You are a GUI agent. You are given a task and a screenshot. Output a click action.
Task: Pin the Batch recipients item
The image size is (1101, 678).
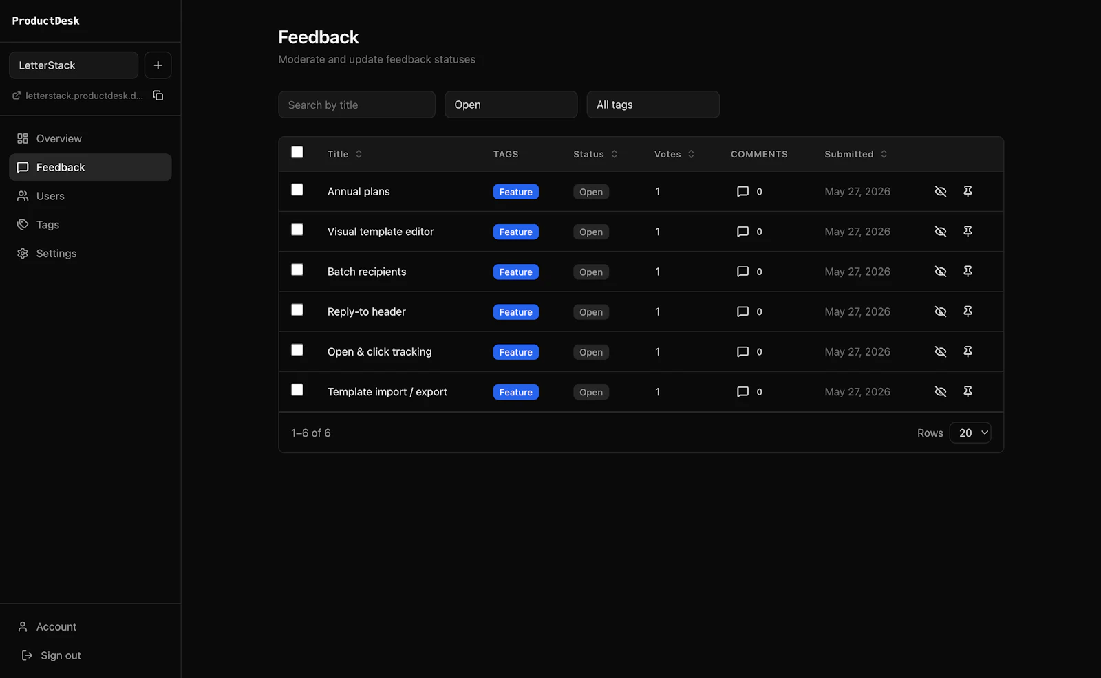point(968,272)
